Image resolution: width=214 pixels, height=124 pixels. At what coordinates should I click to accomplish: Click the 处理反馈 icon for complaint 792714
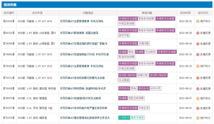(x=198, y=78)
